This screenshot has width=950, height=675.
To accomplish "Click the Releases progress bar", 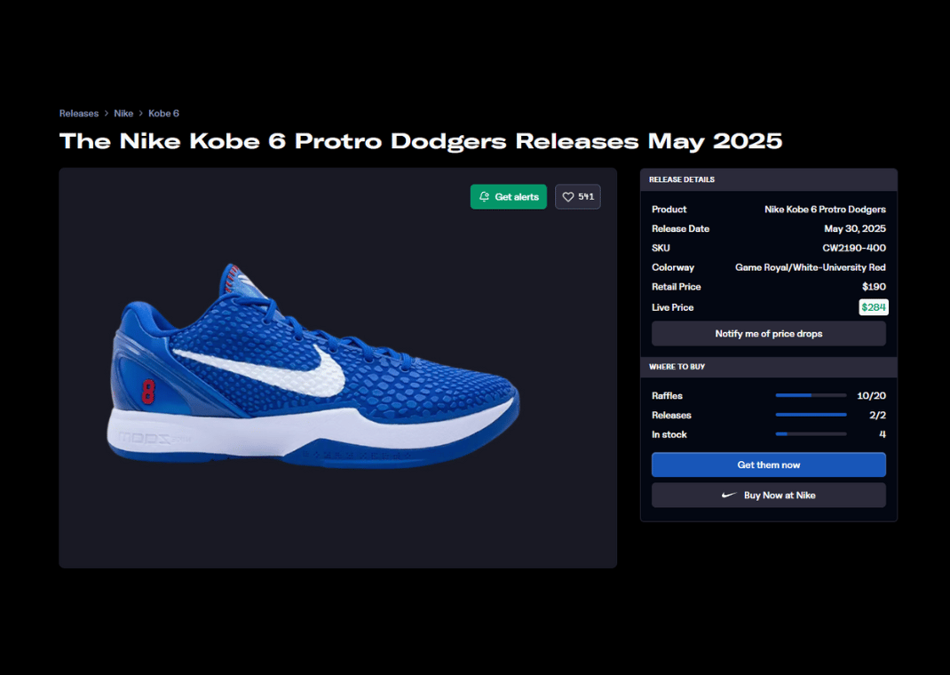I will [x=811, y=415].
